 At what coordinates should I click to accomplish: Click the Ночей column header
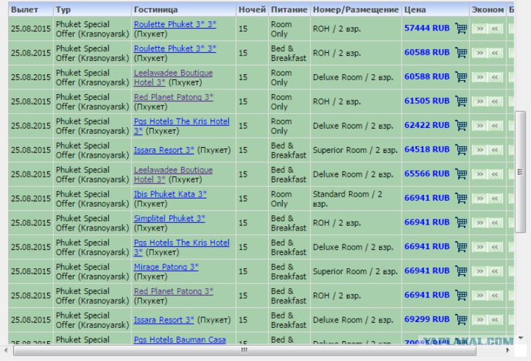[252, 10]
